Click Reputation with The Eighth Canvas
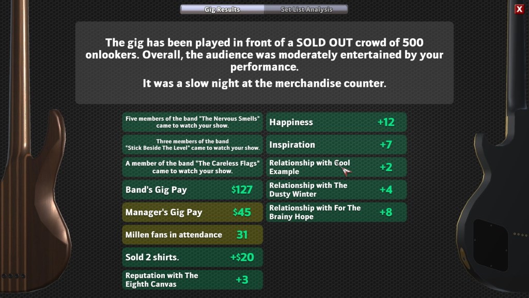The width and height of the screenshot is (529, 298). (x=192, y=280)
